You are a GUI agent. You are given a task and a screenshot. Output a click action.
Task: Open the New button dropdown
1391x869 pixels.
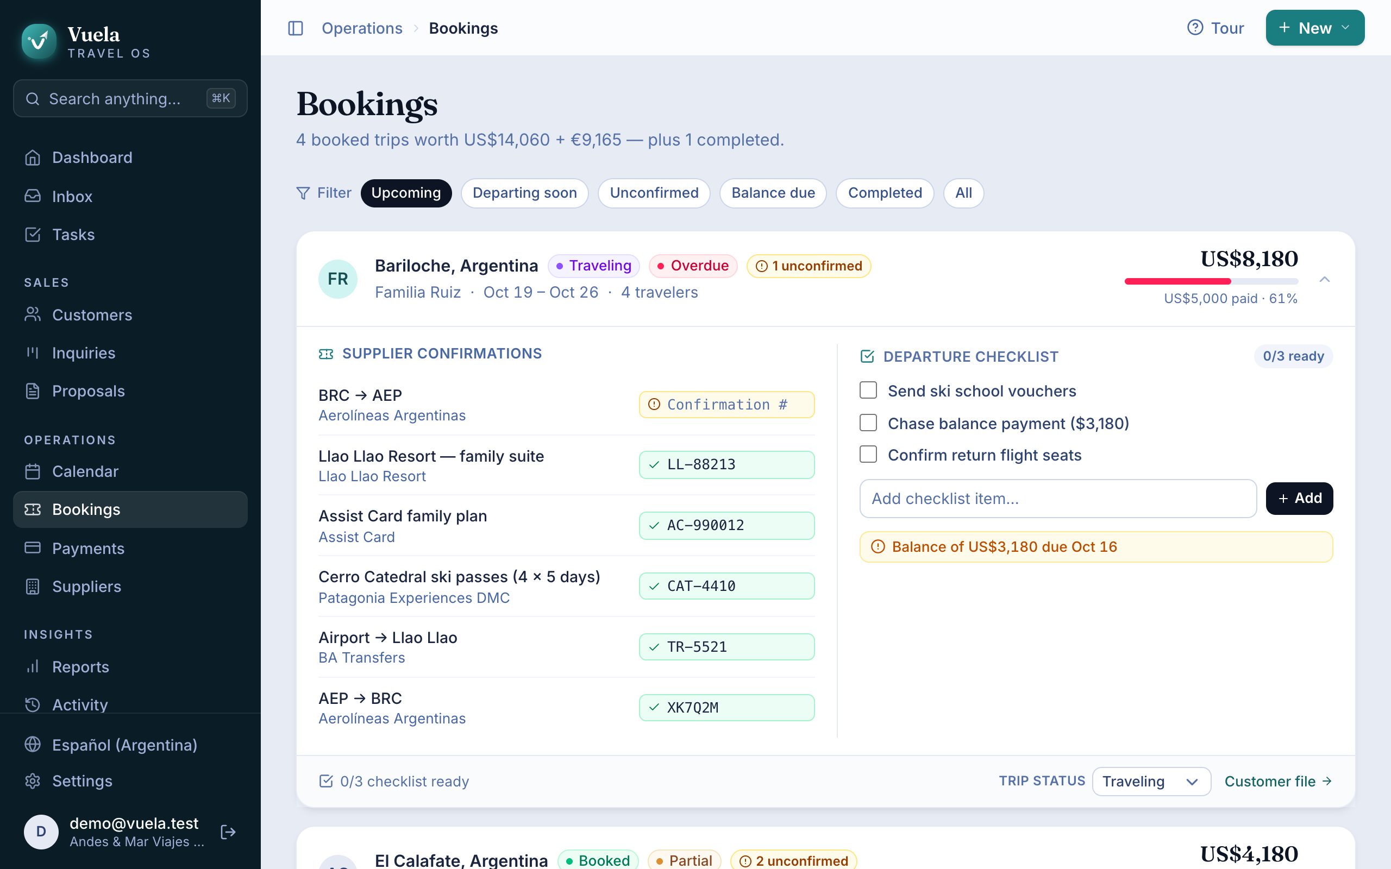pyautogui.click(x=1314, y=28)
